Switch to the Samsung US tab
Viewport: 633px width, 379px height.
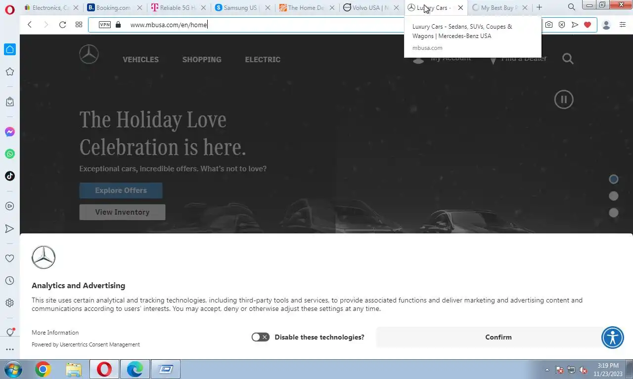(242, 8)
